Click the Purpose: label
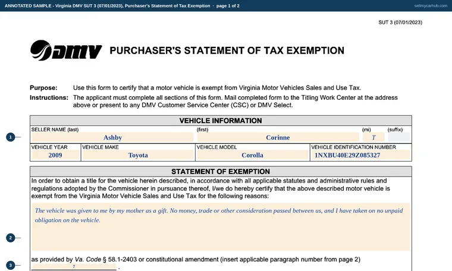 (43, 88)
